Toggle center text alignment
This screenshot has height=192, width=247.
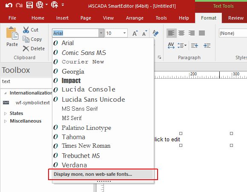pos(181,33)
